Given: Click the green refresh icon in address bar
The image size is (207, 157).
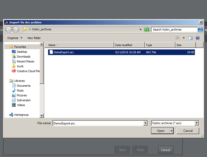Looking at the screenshot, I should coord(147,29).
